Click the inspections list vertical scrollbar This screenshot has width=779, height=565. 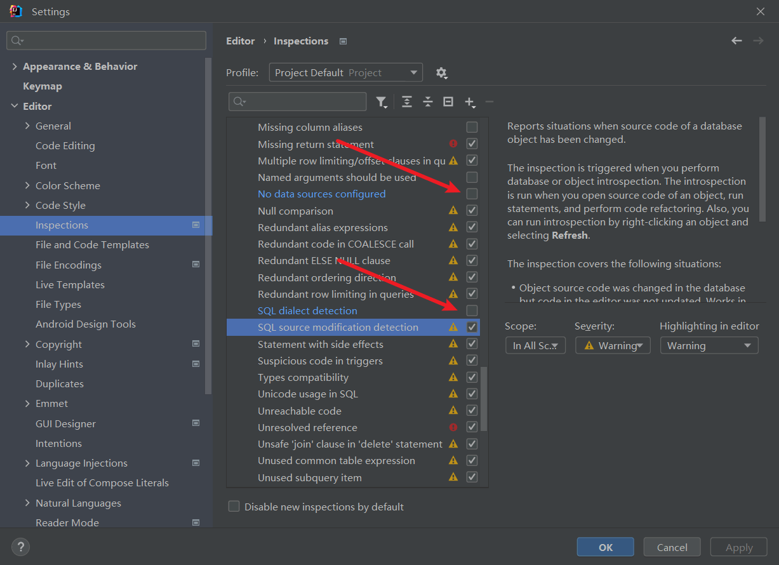pyautogui.click(x=484, y=399)
